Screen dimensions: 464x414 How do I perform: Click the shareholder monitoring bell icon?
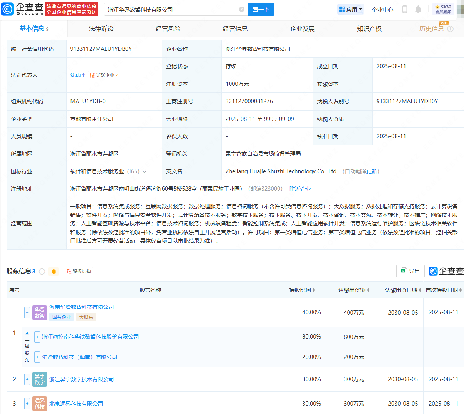point(54,272)
